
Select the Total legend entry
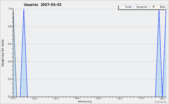tap(125, 7)
